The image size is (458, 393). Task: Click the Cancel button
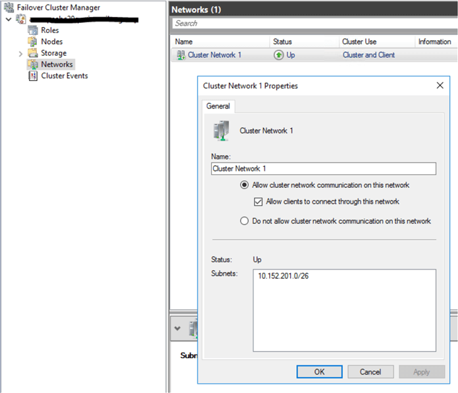[370, 372]
